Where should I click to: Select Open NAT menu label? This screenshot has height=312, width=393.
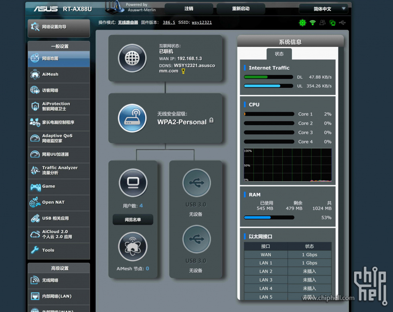pos(53,202)
